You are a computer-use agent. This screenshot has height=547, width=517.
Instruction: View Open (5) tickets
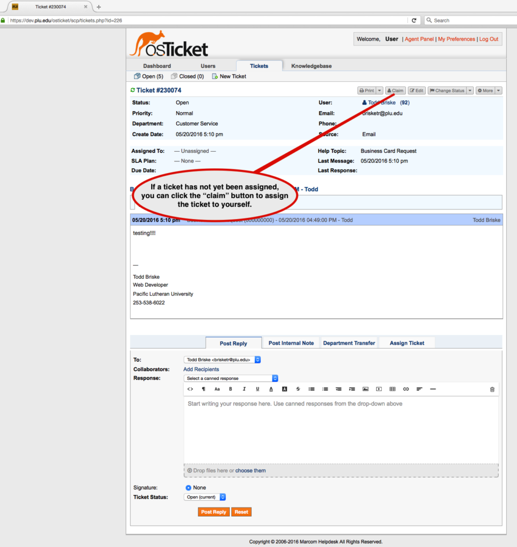(x=148, y=76)
